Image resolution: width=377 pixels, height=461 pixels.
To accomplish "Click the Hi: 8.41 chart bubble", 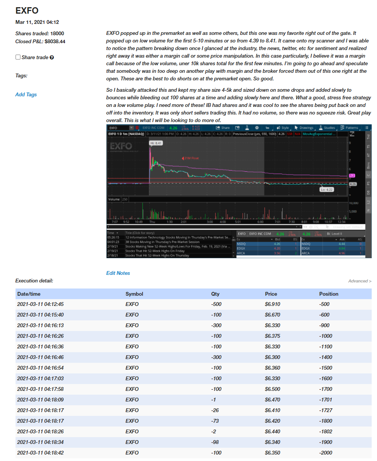I will (156, 143).
